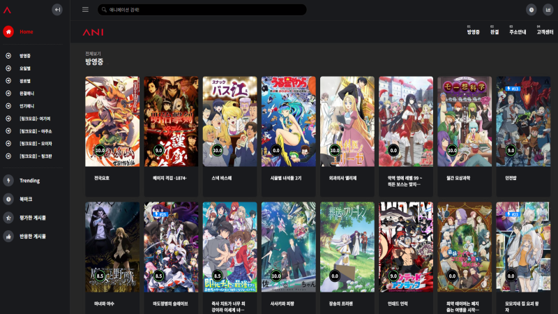
Task: Go to 주소안내 in top navigation
Action: tap(517, 32)
